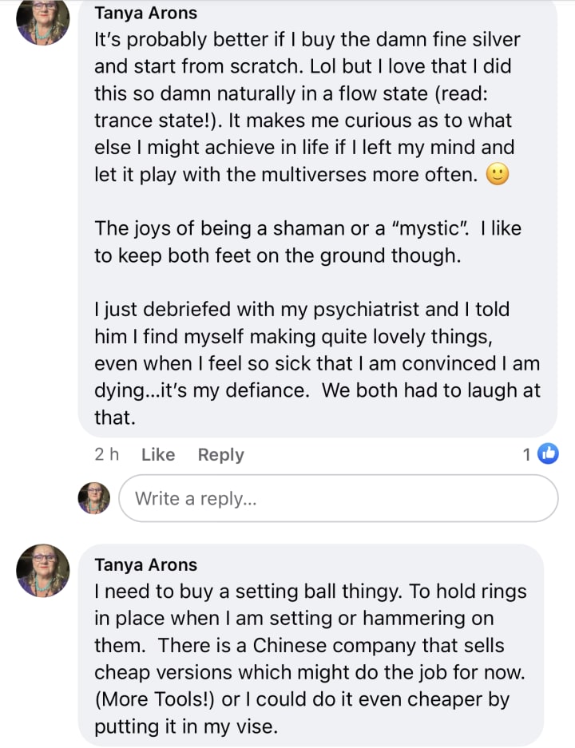This screenshot has height=748, width=575.
Task: Open the profile picture on the setting ball comment
Action: click(x=43, y=572)
